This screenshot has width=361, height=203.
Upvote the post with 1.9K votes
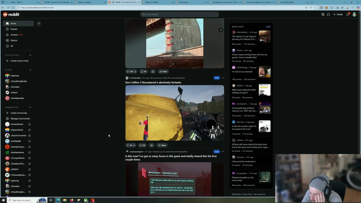click(127, 71)
